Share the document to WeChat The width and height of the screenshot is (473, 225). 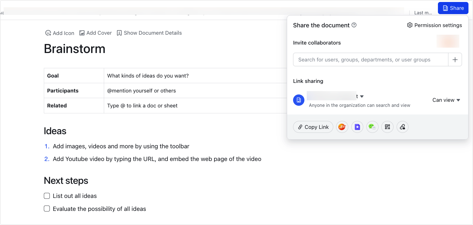pyautogui.click(x=372, y=127)
